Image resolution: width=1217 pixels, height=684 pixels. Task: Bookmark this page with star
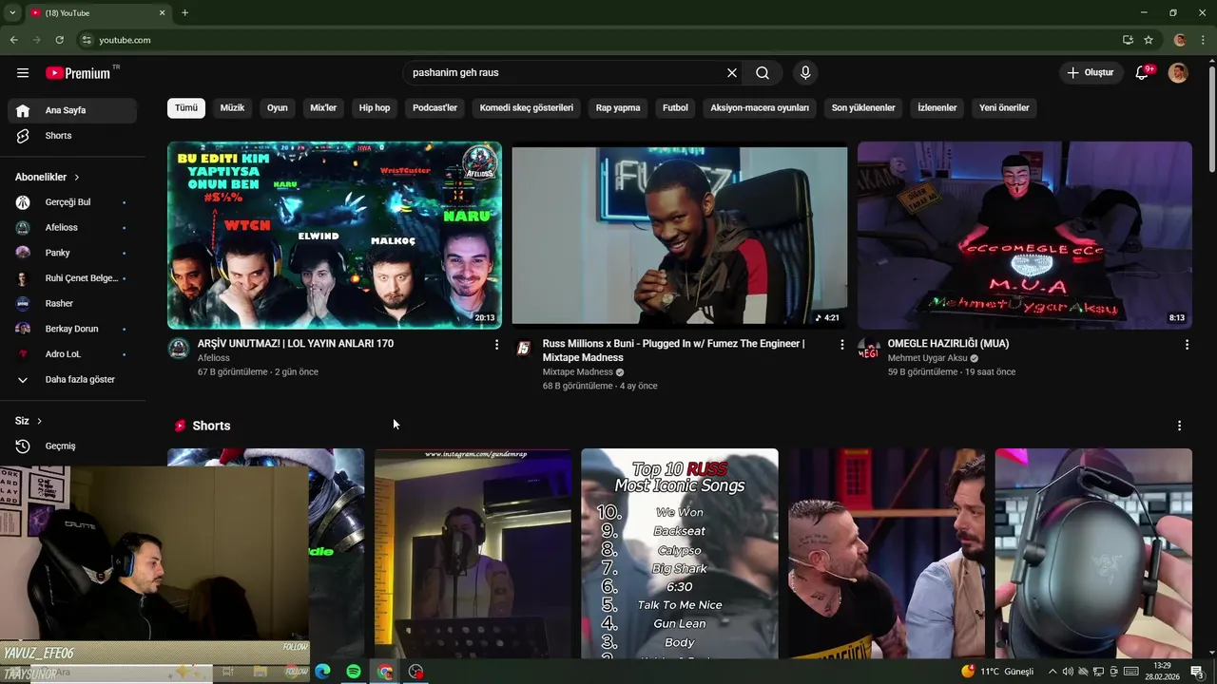click(x=1149, y=40)
